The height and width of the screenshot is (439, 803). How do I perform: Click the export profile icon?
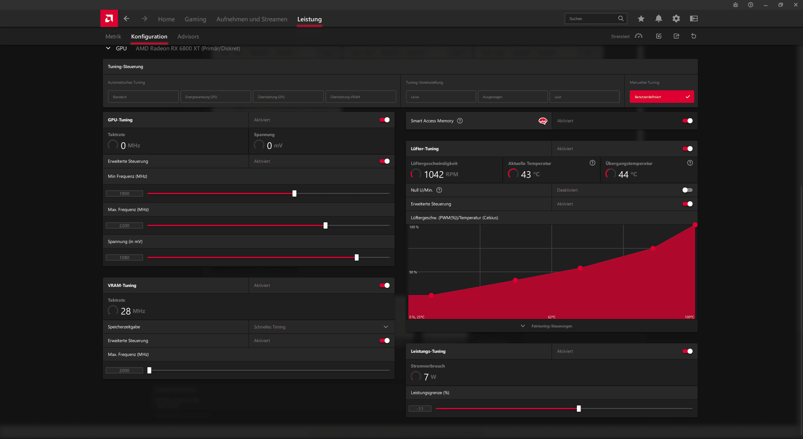click(x=676, y=36)
